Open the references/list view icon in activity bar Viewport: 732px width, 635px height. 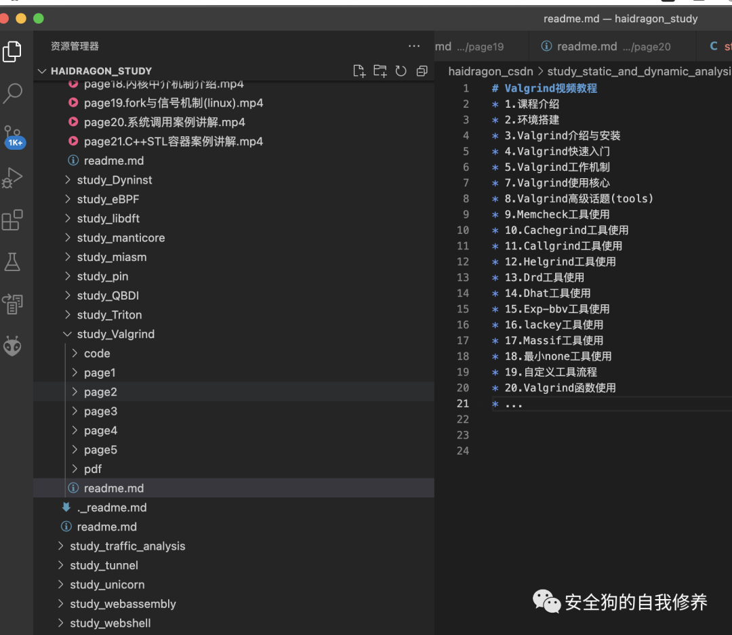click(x=12, y=304)
